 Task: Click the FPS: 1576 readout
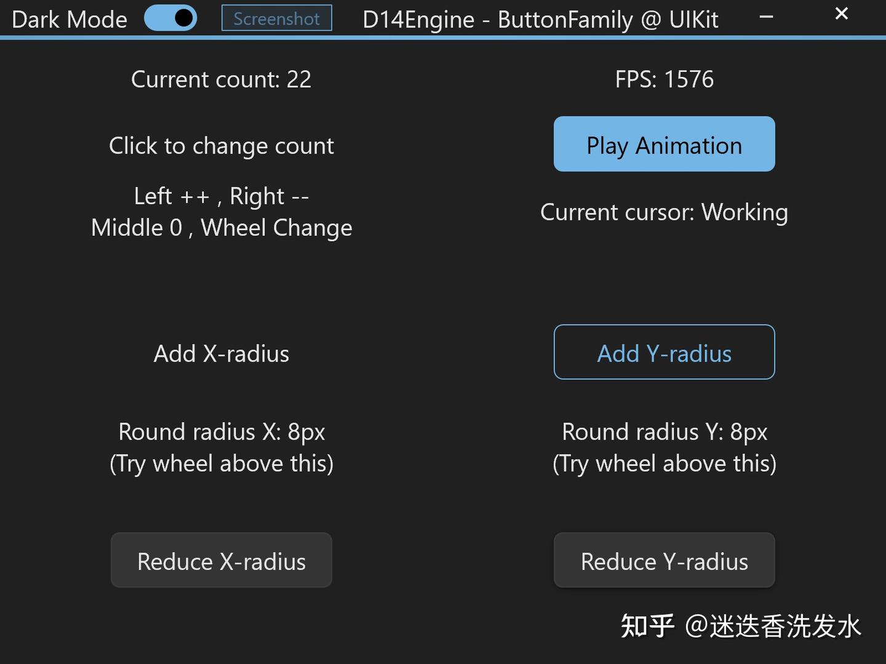pos(664,79)
